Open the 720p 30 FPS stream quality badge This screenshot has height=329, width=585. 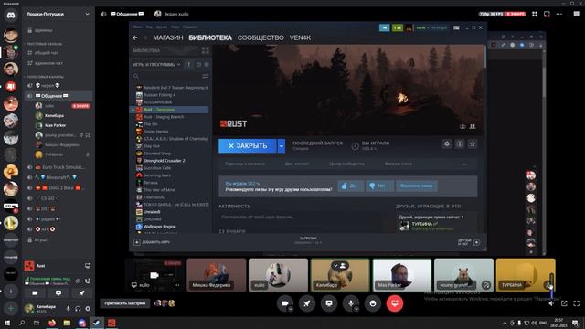click(x=491, y=14)
